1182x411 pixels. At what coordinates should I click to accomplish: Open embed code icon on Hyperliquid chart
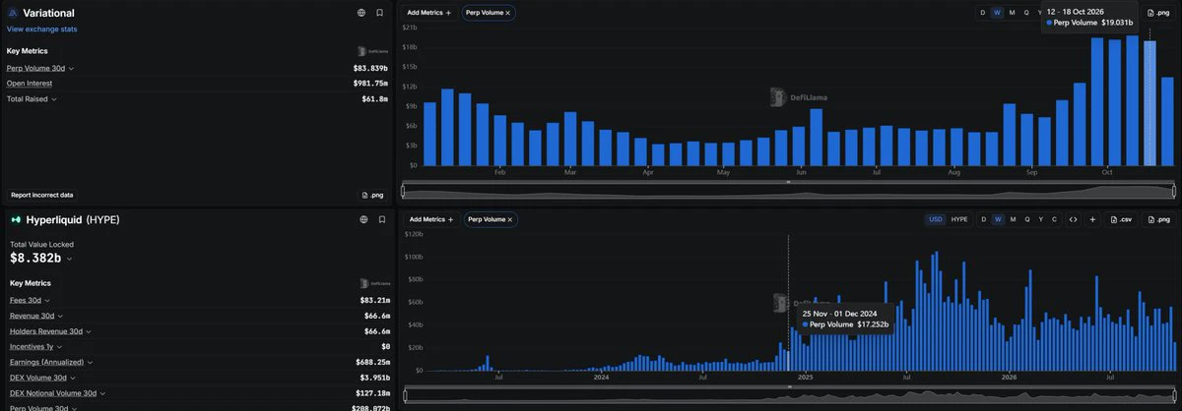click(1074, 219)
